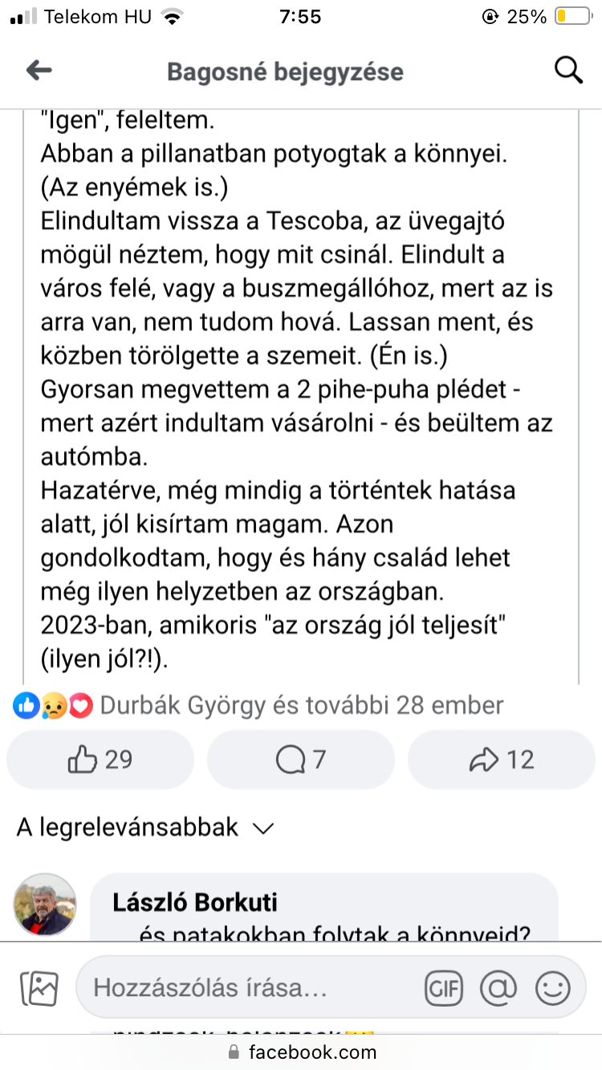This screenshot has width=602, height=1070.
Task: Open the emoji smiley picker
Action: click(552, 988)
